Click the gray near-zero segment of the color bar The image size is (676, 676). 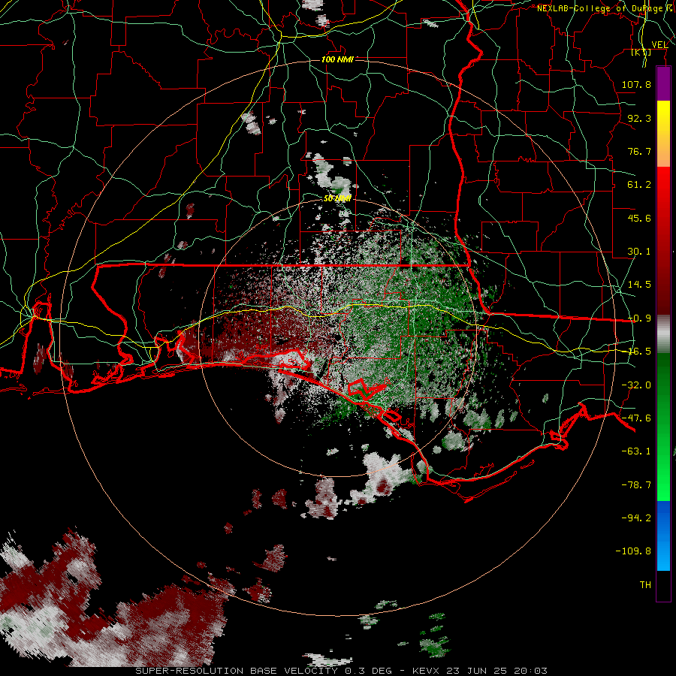pyautogui.click(x=663, y=333)
